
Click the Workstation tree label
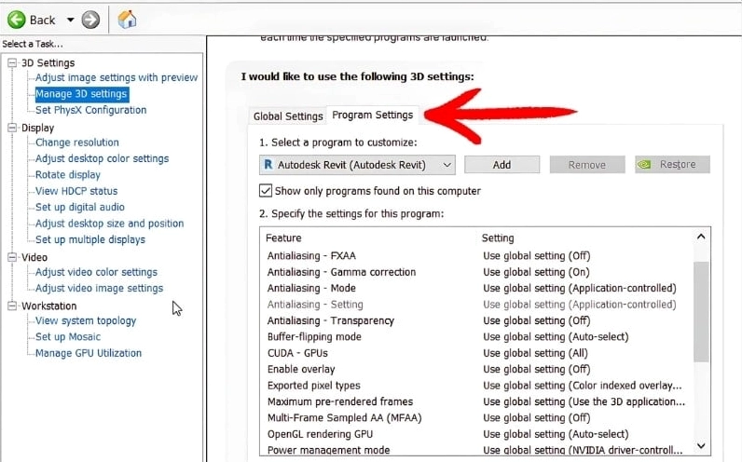pos(48,306)
